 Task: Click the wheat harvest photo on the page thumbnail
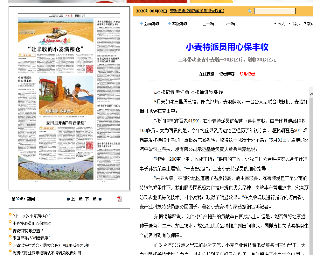tap(66, 95)
